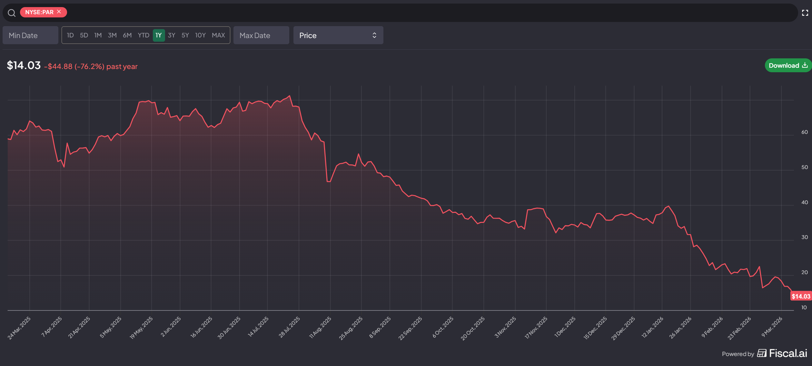Click the Max Date input field
Viewport: 812px width, 366px height.
coord(261,35)
